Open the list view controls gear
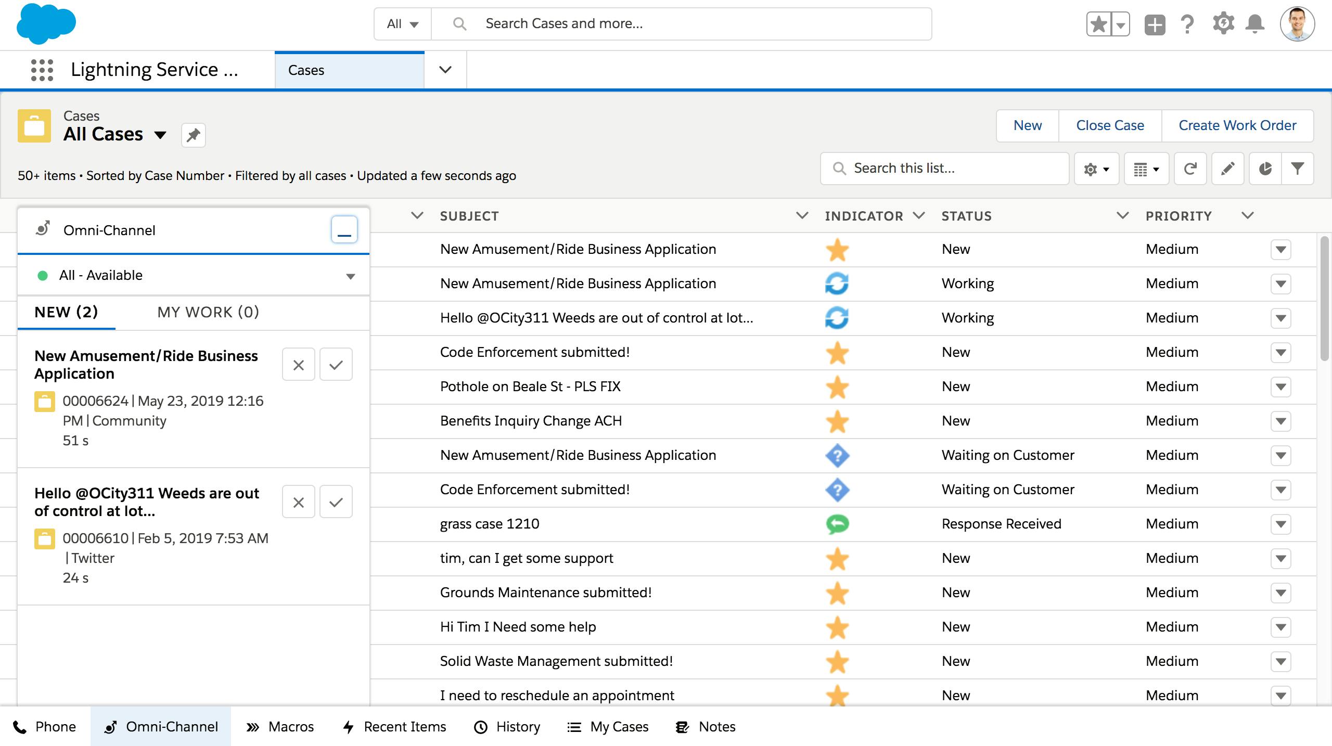 click(x=1096, y=169)
